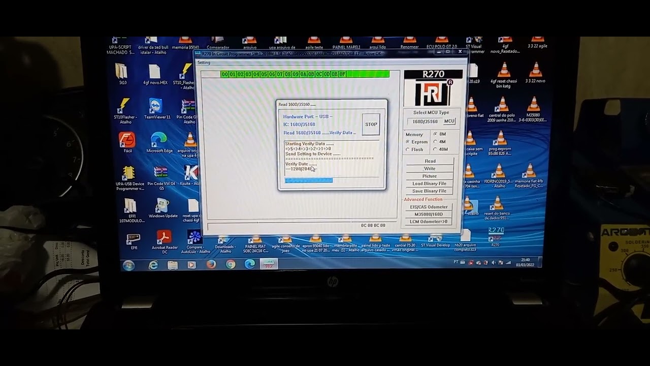The height and width of the screenshot is (366, 650).
Task: Open 'central do polo 2009 senha' file
Action: click(502, 104)
